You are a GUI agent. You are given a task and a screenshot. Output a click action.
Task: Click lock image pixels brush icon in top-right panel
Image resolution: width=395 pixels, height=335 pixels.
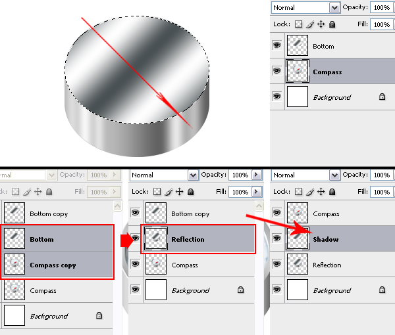click(309, 24)
